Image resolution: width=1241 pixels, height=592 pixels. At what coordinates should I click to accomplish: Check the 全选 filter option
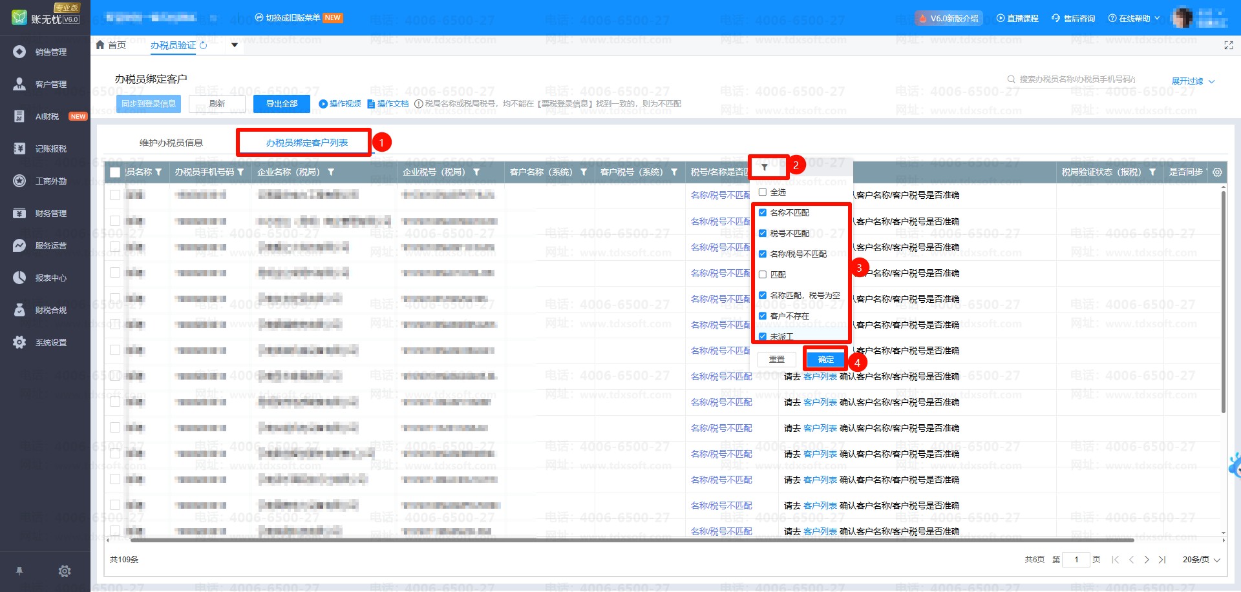pos(763,192)
